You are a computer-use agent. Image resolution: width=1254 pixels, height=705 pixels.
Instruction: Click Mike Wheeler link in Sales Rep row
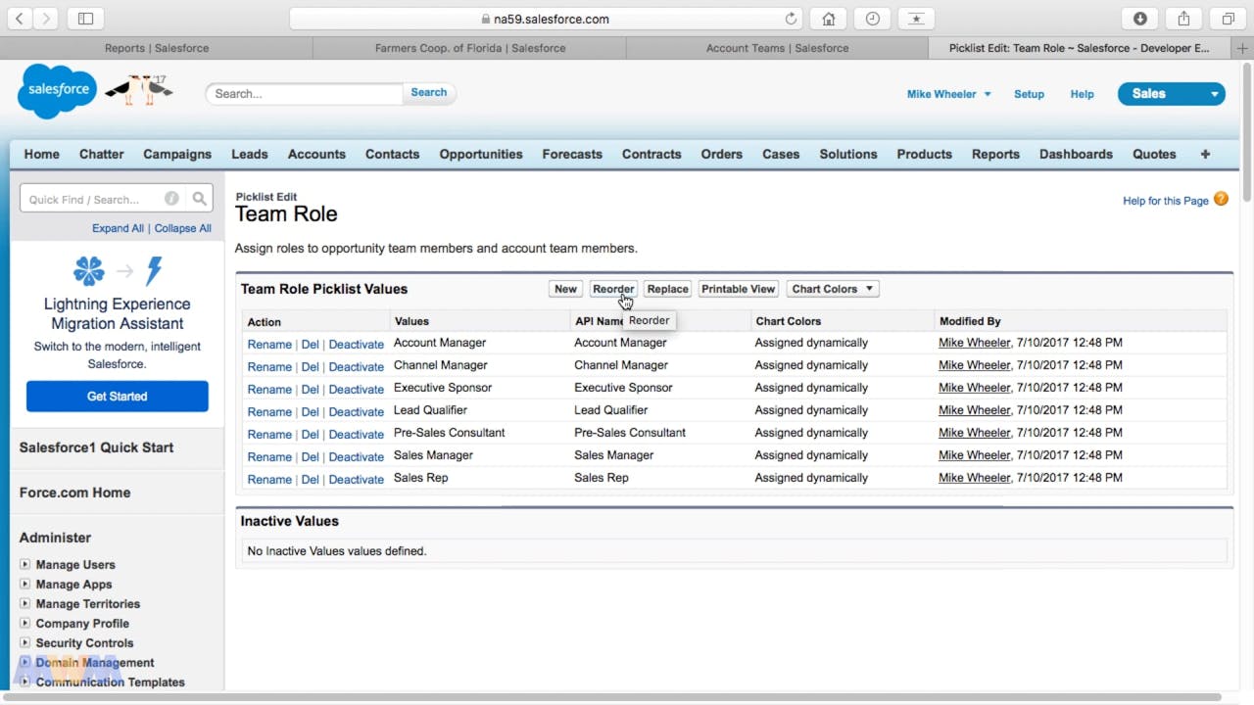[974, 478]
